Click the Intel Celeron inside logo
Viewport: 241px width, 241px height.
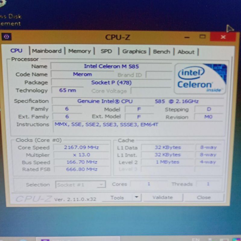[200, 79]
